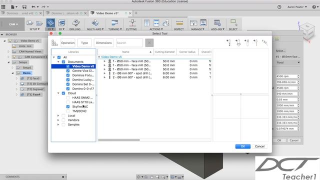Check the TM20CNC cloud library

68,111
